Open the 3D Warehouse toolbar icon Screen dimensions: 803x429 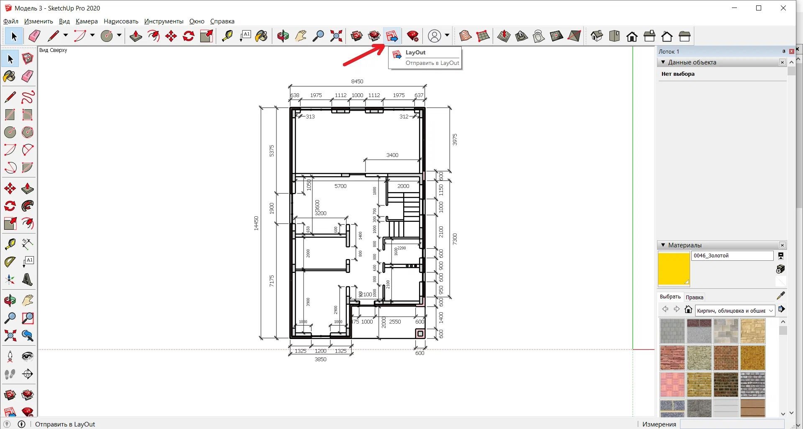[357, 36]
